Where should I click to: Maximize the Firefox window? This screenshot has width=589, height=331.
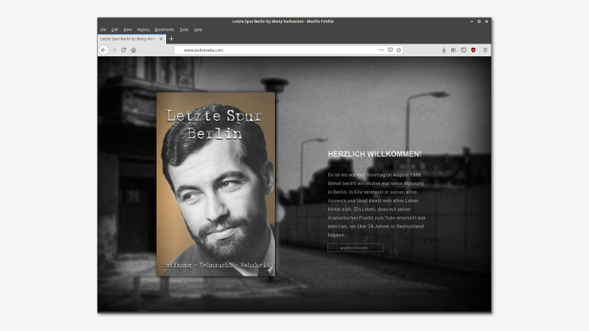(479, 21)
